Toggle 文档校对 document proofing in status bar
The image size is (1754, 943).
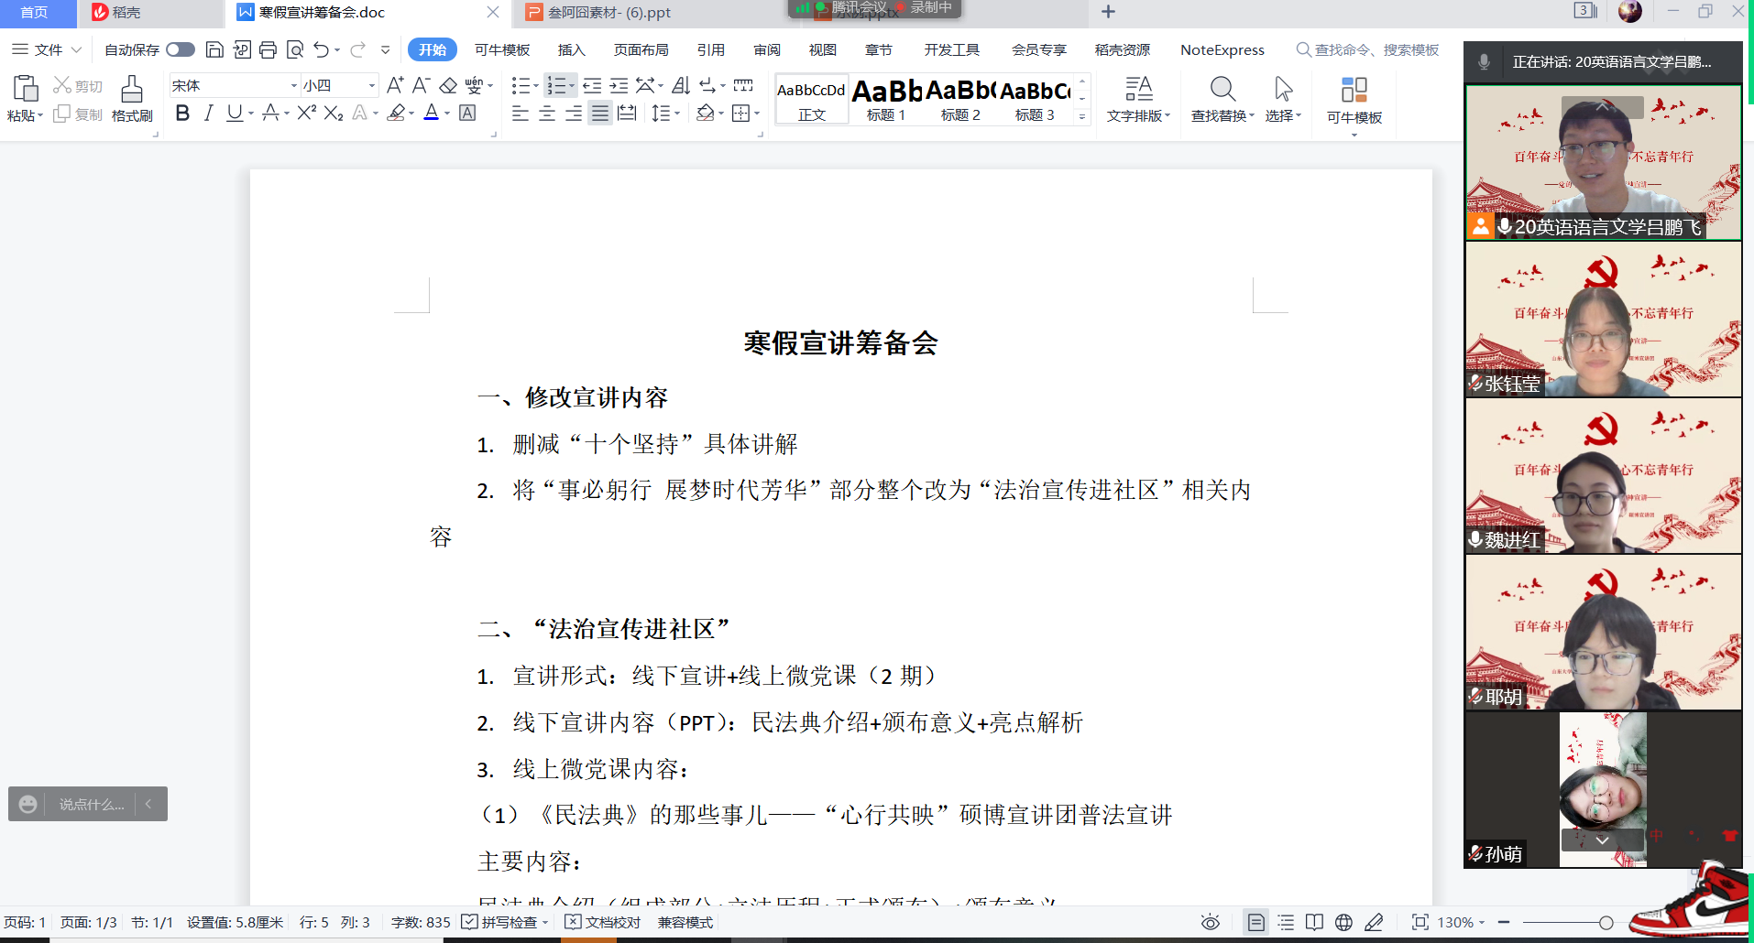tap(603, 922)
